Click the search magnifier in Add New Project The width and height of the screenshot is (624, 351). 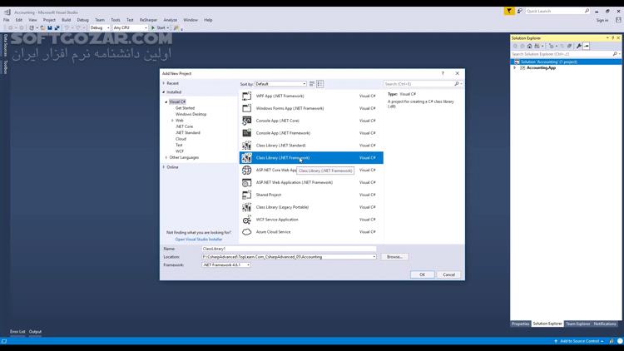coord(457,84)
